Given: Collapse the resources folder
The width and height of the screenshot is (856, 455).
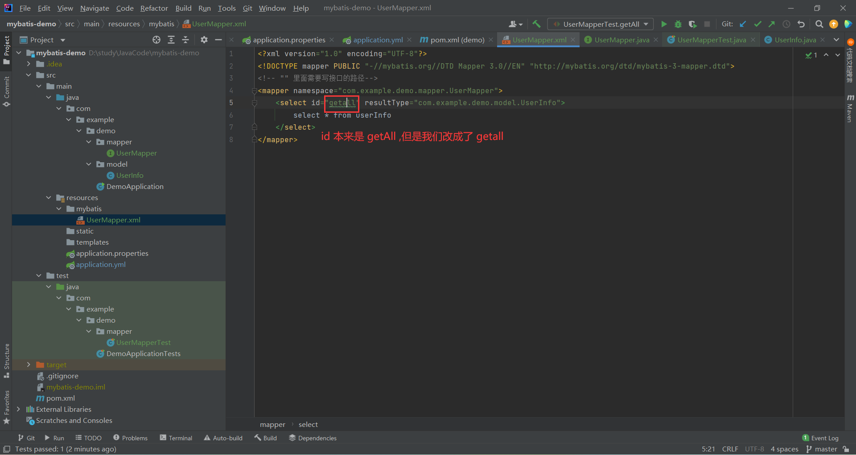Looking at the screenshot, I should pos(49,197).
